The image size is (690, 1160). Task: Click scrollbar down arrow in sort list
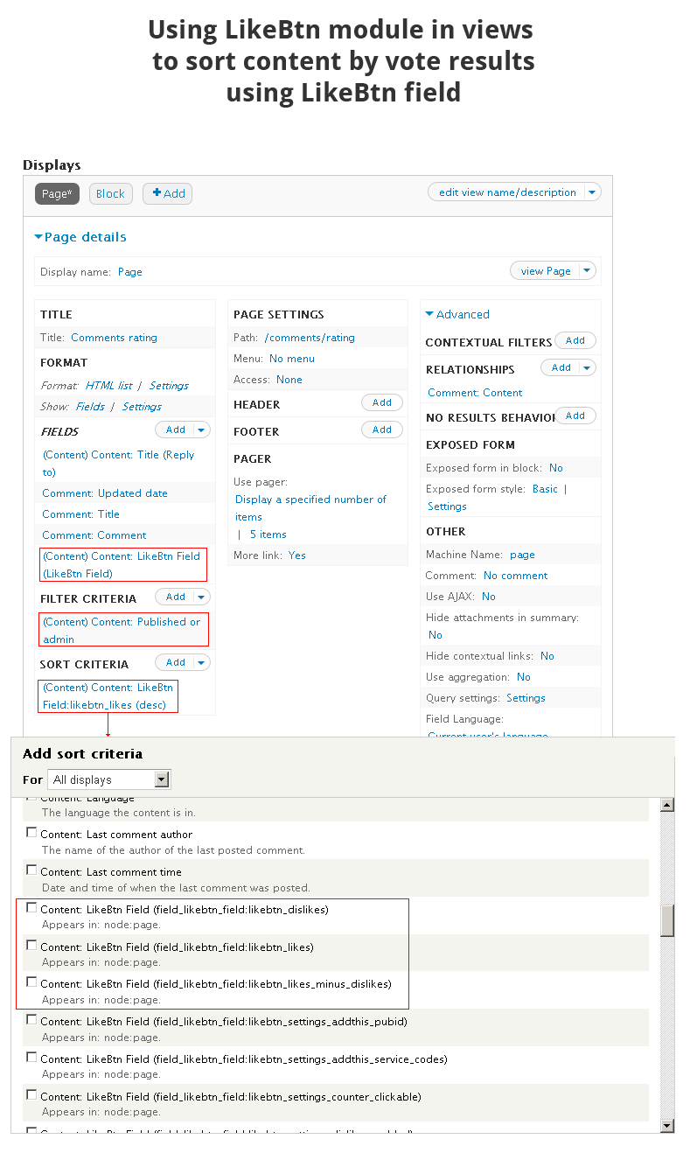pyautogui.click(x=667, y=1125)
